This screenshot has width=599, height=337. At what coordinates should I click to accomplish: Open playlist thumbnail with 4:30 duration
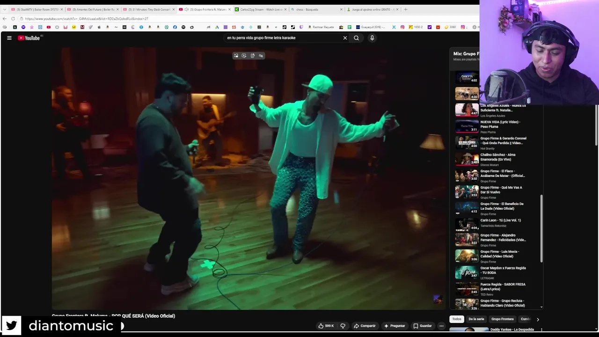pyautogui.click(x=467, y=93)
